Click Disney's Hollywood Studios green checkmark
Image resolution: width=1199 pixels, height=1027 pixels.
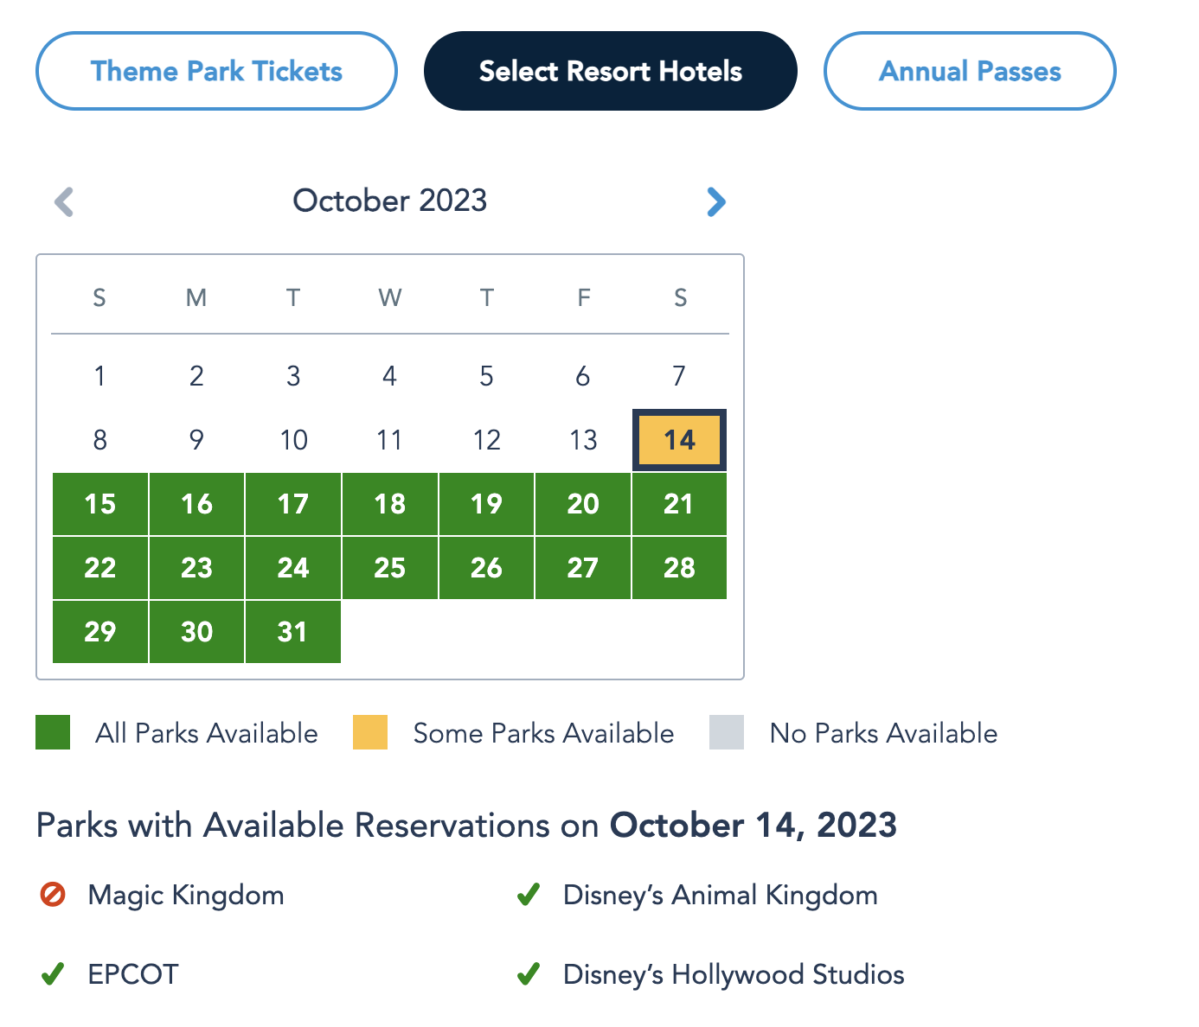pos(528,974)
